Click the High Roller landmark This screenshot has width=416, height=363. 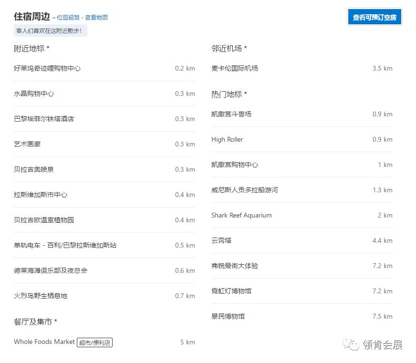point(227,139)
